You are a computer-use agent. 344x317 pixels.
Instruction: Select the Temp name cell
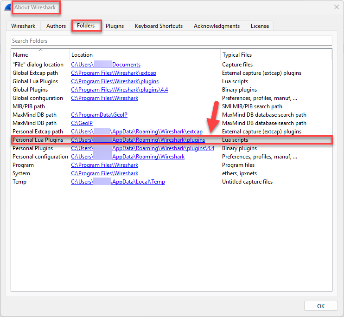click(19, 181)
